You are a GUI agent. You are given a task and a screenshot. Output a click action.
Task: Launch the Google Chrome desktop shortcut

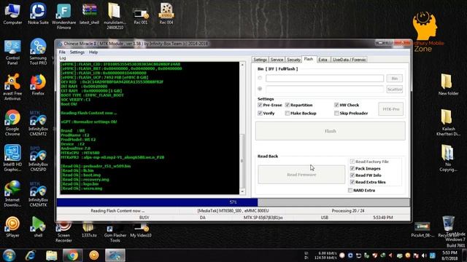click(12, 123)
